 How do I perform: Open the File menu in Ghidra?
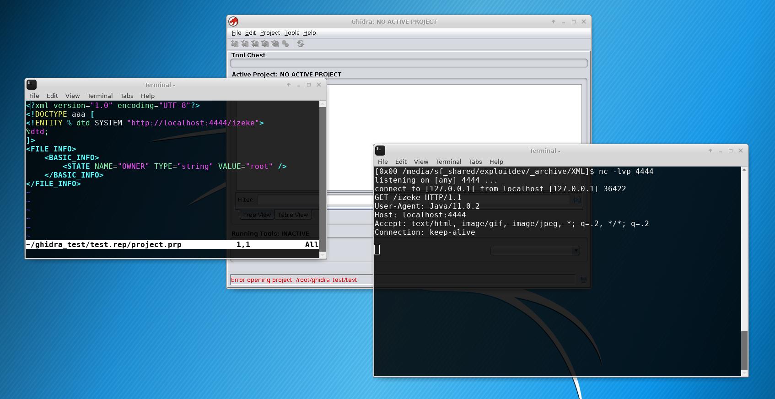[237, 33]
